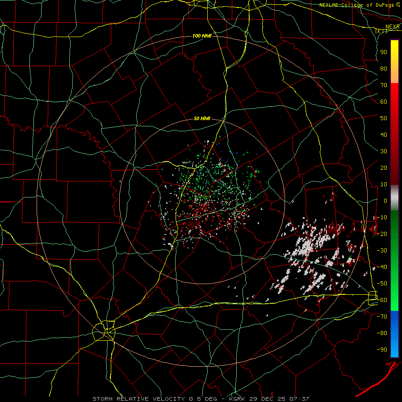This screenshot has height=402, width=402.
Task: Click the blue segment at the color bar bottom
Action: tap(394, 334)
